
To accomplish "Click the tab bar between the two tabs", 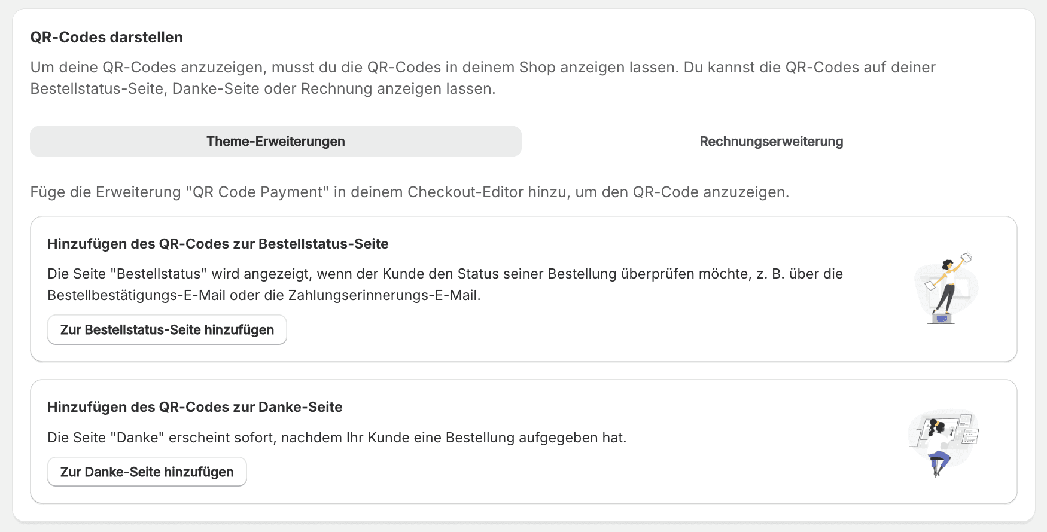I will (610, 141).
